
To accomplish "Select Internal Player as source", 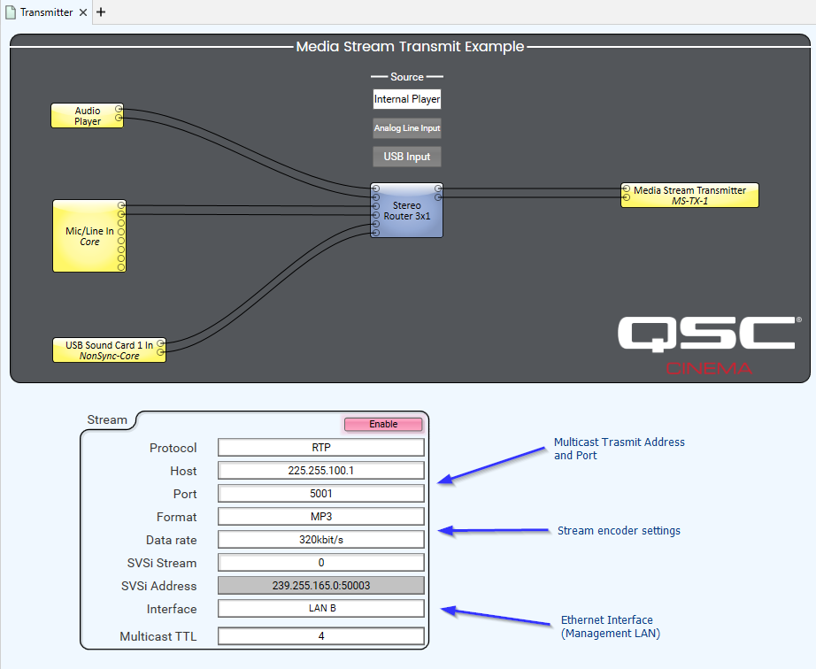I will pos(407,99).
